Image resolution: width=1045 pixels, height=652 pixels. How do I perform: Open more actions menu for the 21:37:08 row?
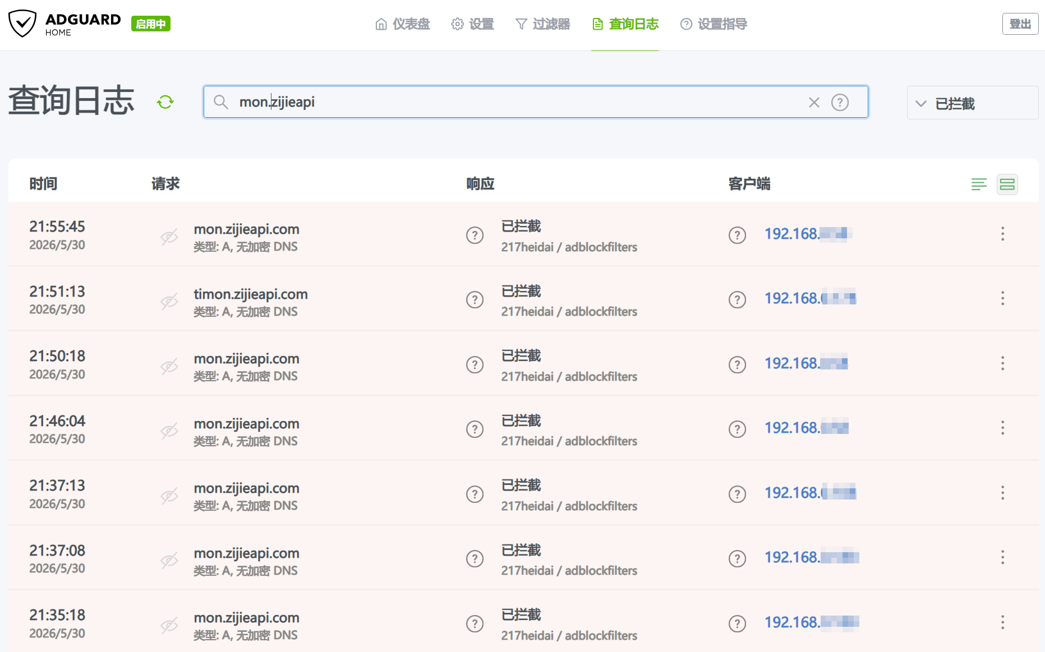[1002, 557]
